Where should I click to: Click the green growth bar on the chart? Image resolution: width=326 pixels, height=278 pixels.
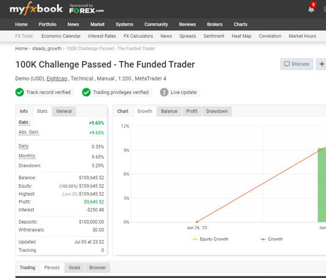322,185
